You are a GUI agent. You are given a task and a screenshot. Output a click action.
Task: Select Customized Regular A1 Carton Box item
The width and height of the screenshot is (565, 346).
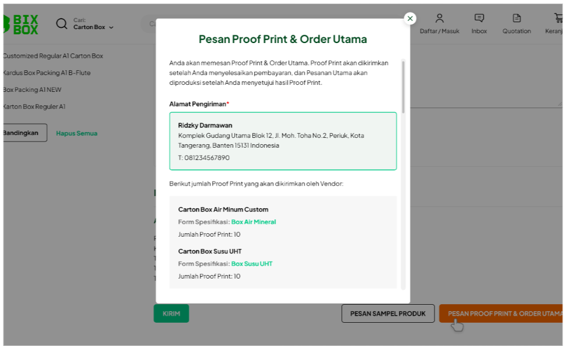pyautogui.click(x=53, y=56)
